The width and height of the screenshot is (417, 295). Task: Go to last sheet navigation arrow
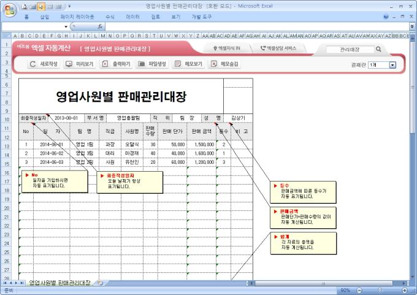click(x=22, y=283)
